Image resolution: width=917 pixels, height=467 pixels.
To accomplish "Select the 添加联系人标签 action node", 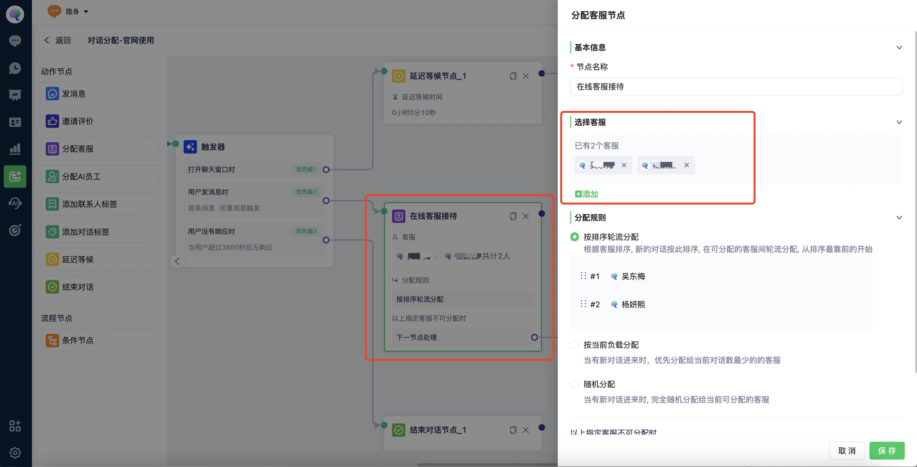I will 99,204.
